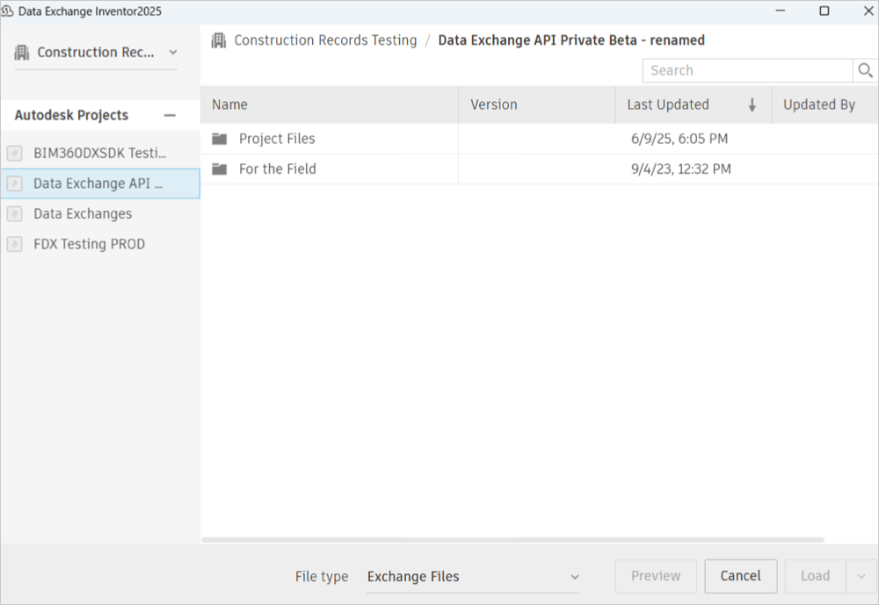Open the Construction Rec... hub dropdown

click(95, 52)
